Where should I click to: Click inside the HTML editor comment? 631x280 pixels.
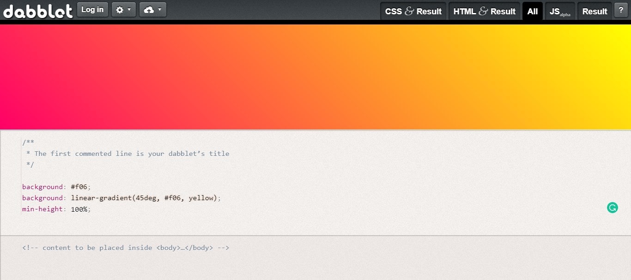pos(125,248)
